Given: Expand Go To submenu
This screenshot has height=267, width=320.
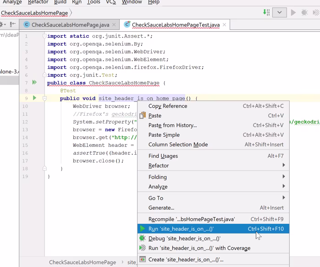Looking at the screenshot, I should pyautogui.click(x=213, y=198).
